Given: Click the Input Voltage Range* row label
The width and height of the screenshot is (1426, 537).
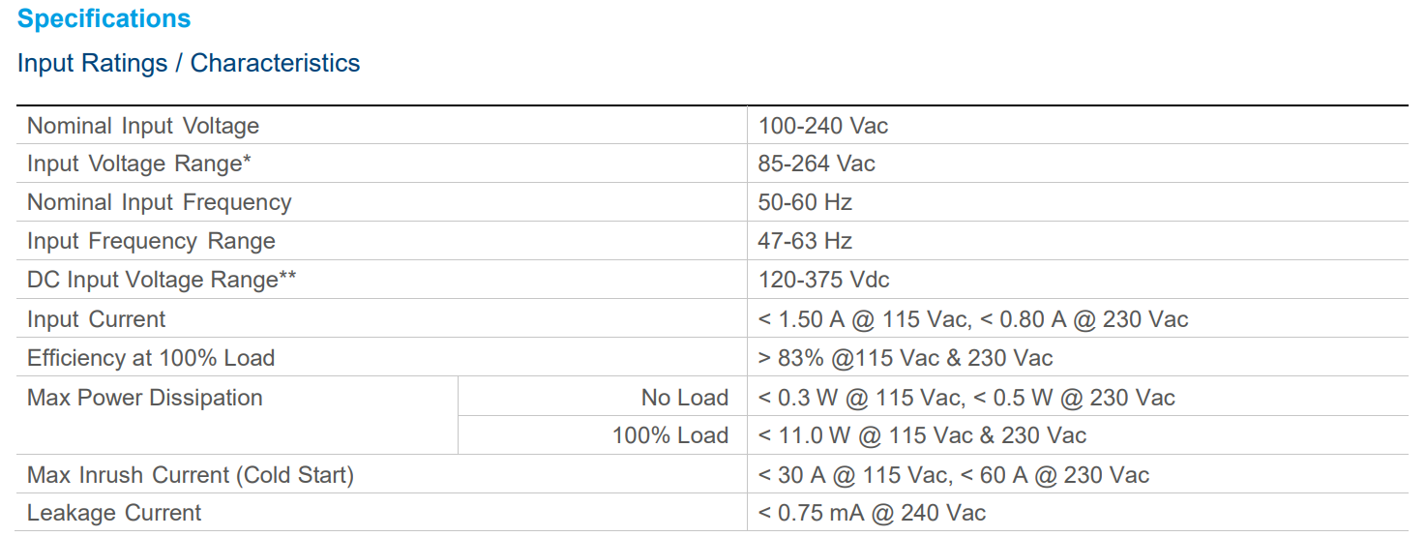Looking at the screenshot, I should [x=139, y=164].
